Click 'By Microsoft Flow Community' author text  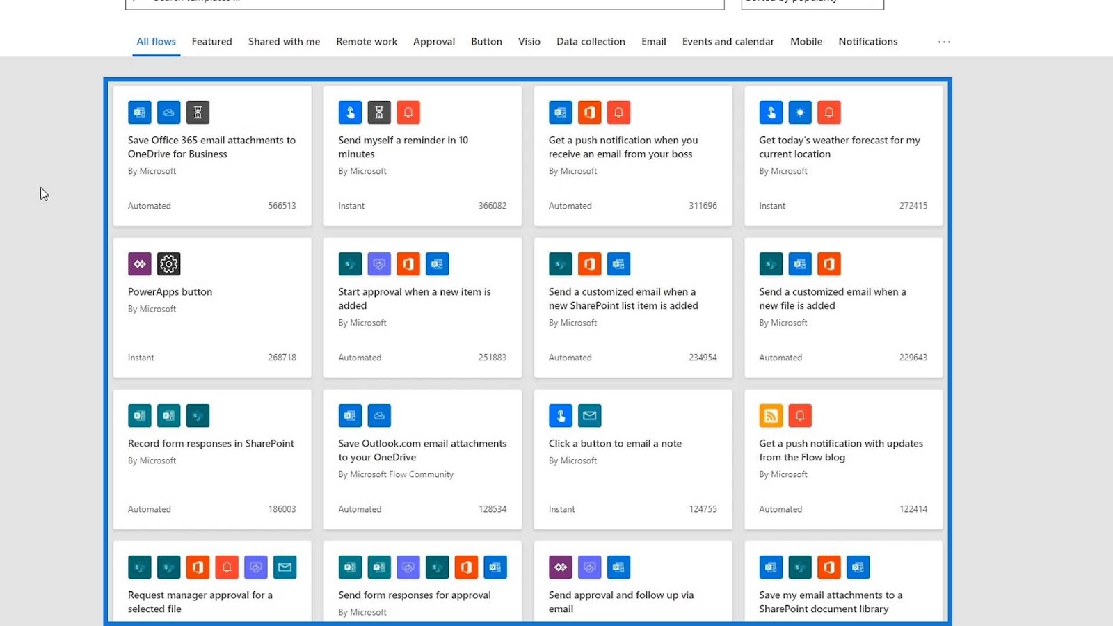pos(396,474)
